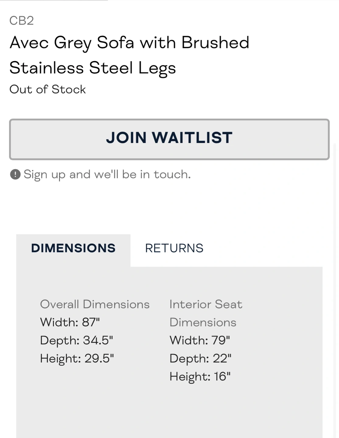The width and height of the screenshot is (339, 438).
Task: Open the CB2 brand link
Action: coord(22,21)
